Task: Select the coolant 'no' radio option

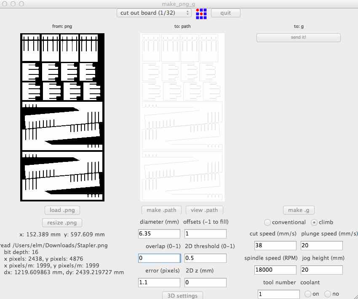Action: (328, 294)
